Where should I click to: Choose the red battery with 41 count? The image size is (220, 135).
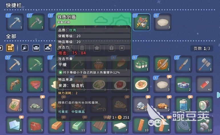coord(205,84)
